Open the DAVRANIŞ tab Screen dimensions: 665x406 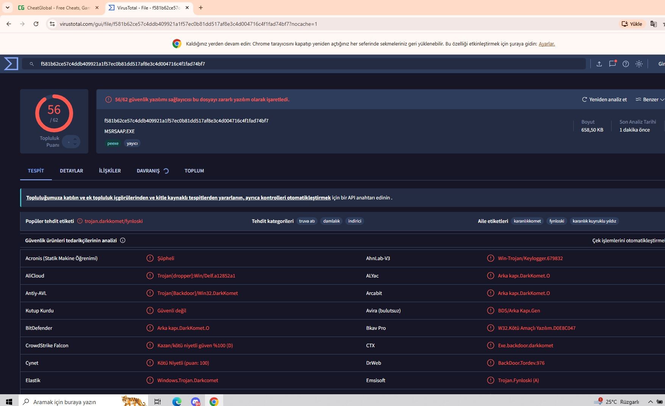(152, 171)
